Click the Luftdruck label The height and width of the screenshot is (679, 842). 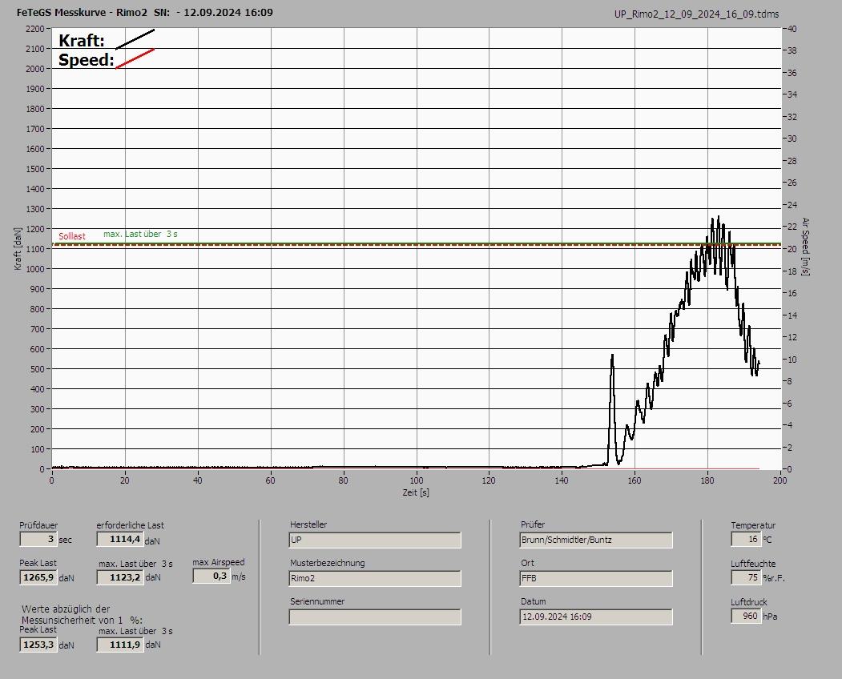point(748,602)
